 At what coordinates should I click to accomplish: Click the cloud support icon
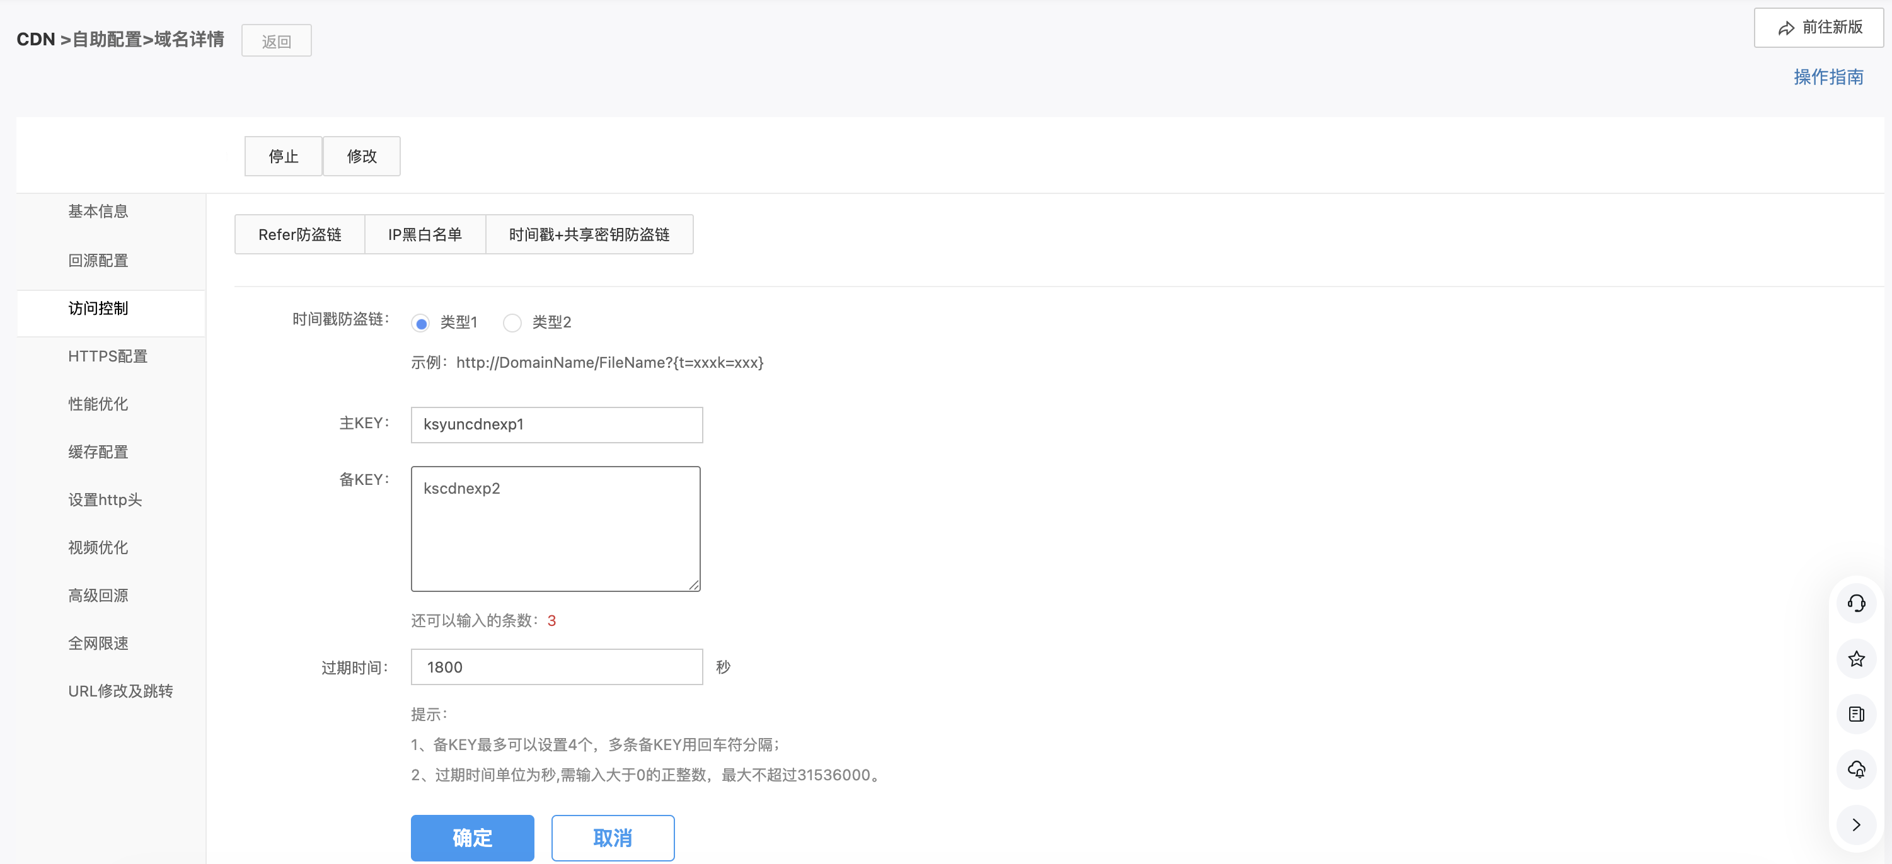[1855, 770]
